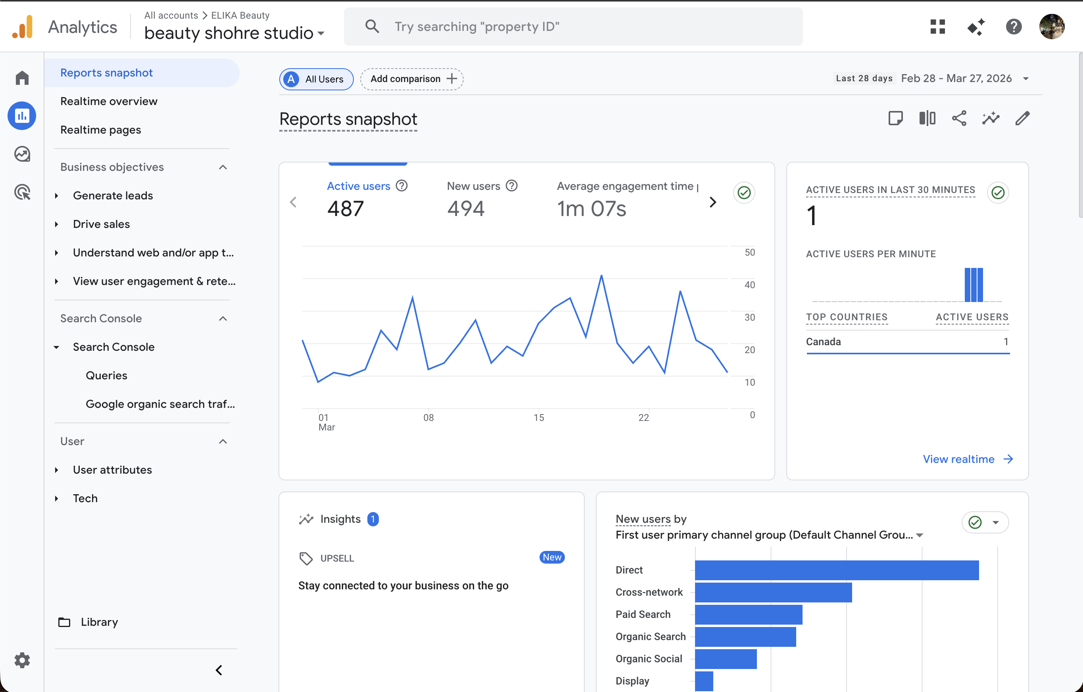This screenshot has height=692, width=1083.
Task: Open the Explore section from the sidebar
Action: (21, 154)
